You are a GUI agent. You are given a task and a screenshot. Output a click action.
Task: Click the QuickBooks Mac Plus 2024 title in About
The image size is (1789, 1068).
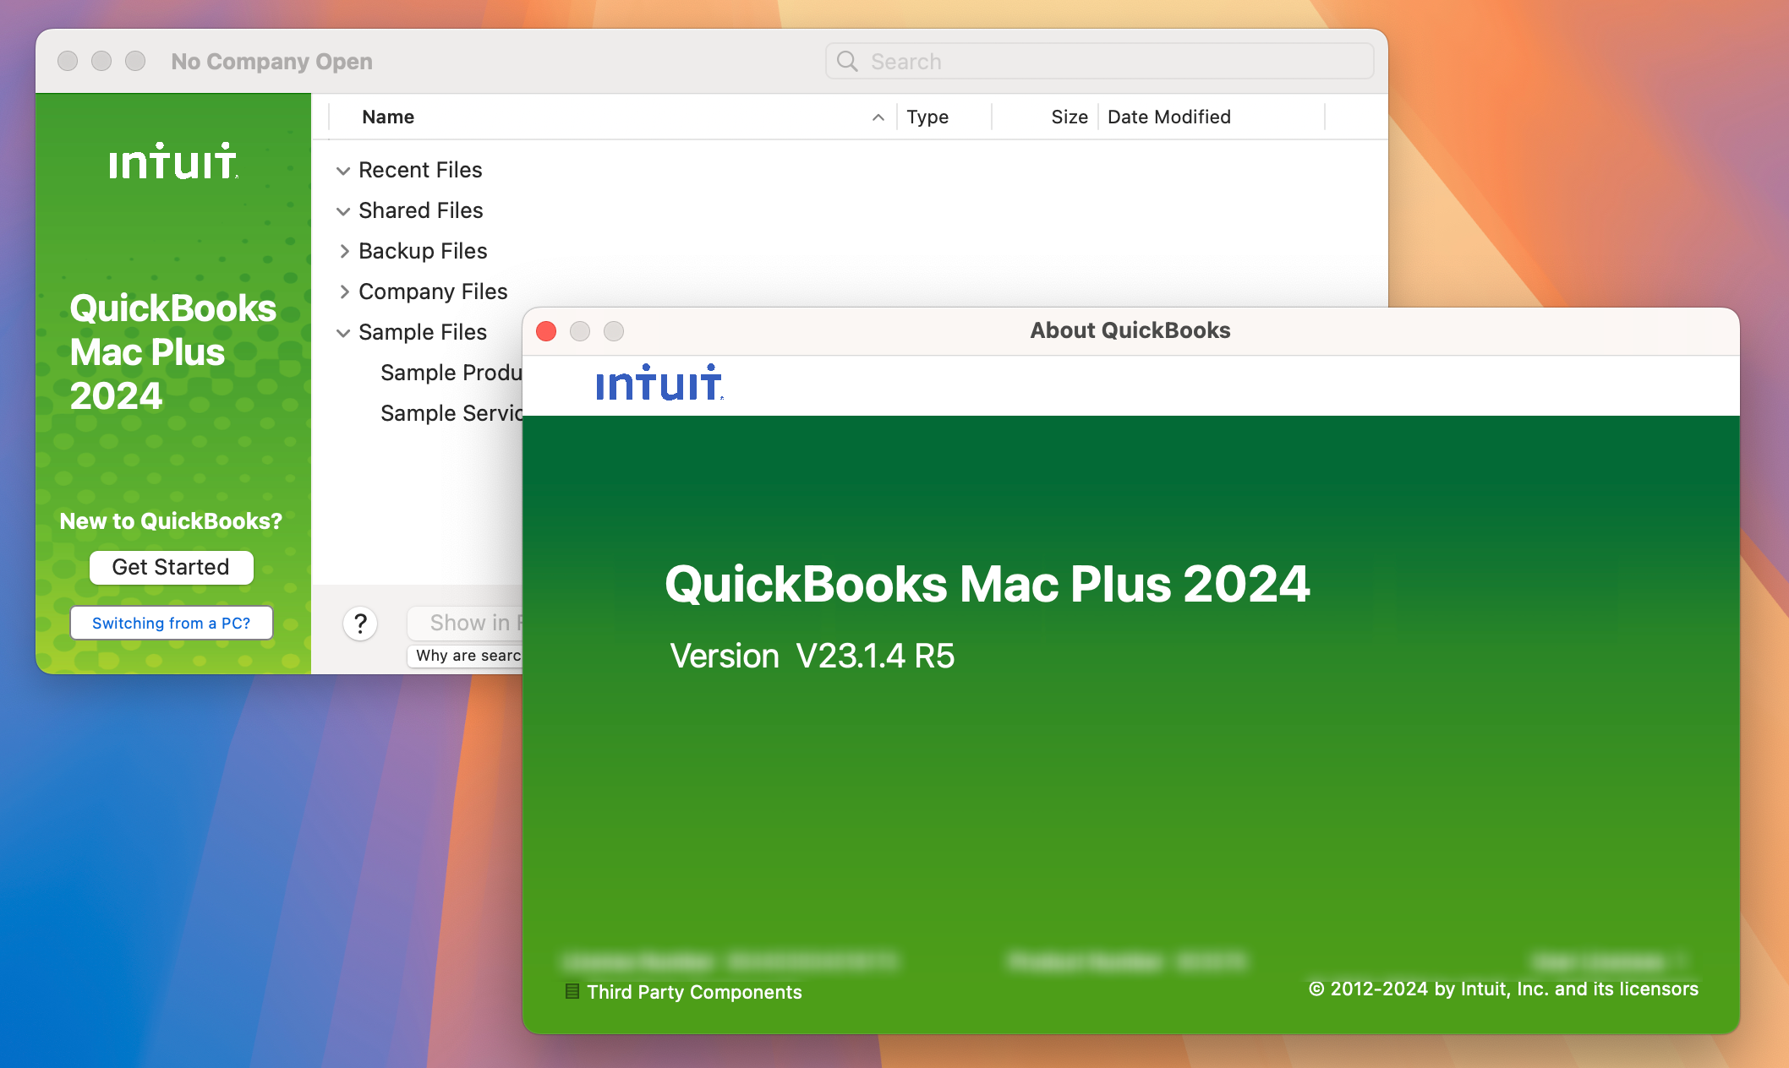point(988,584)
